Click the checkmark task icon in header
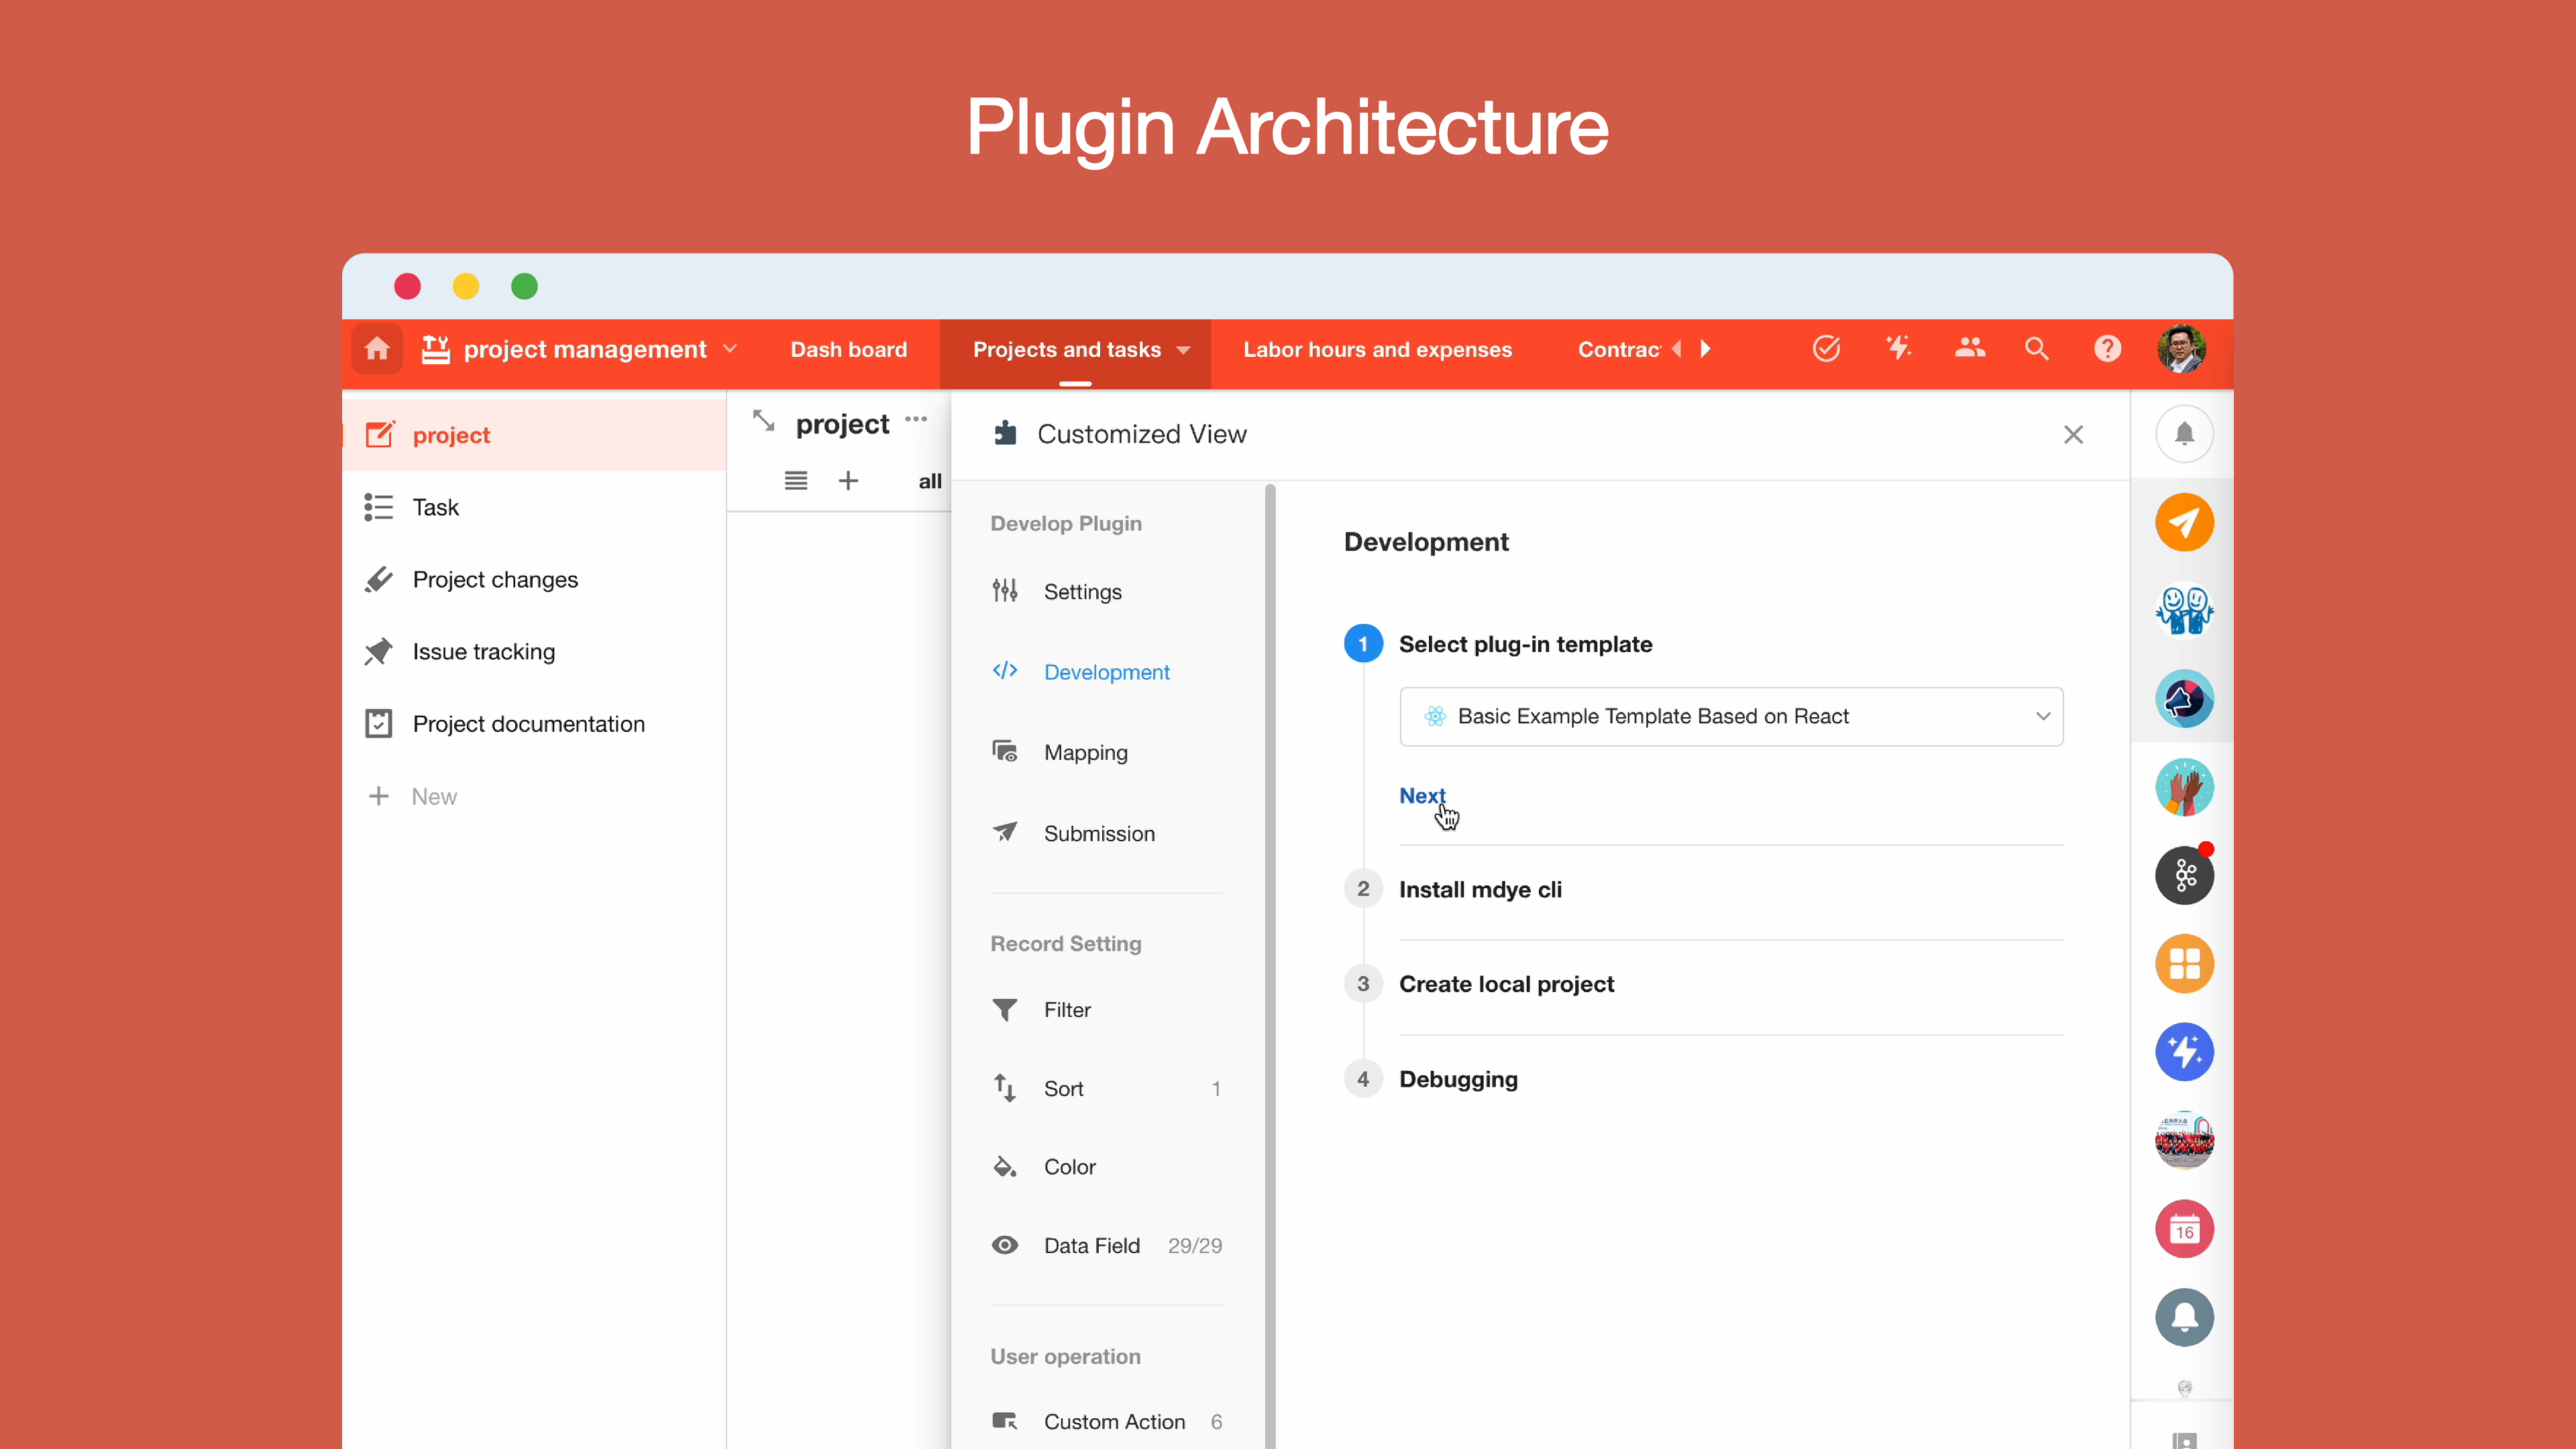Image resolution: width=2576 pixels, height=1449 pixels. click(1826, 349)
